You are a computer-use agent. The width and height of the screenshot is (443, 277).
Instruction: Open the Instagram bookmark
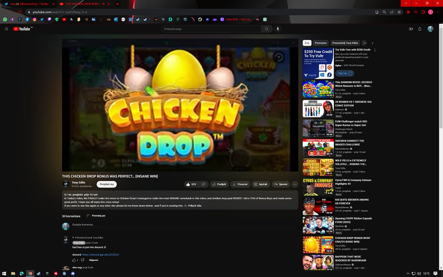click(34, 19)
